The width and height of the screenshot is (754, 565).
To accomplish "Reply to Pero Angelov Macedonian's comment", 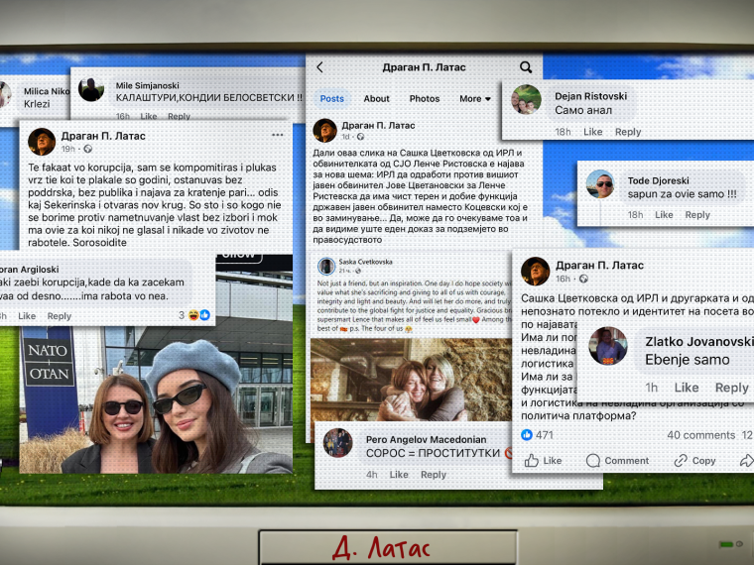I will point(434,475).
